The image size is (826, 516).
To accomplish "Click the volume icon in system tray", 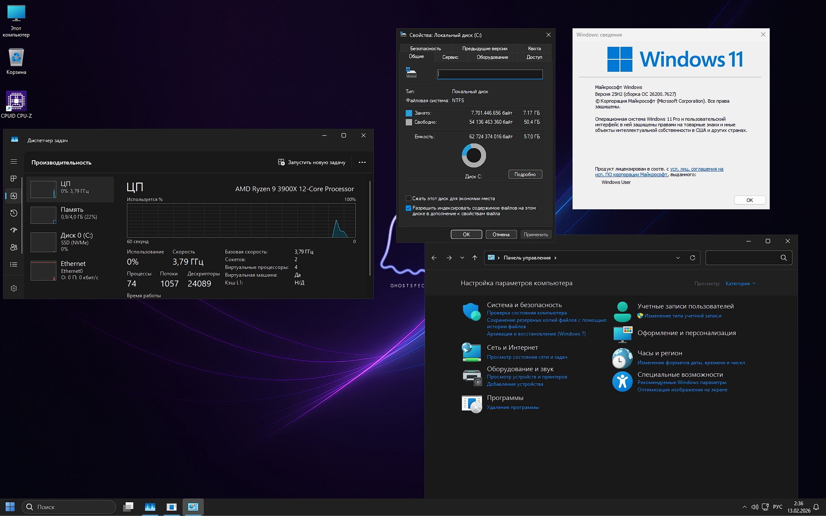I will [756, 507].
